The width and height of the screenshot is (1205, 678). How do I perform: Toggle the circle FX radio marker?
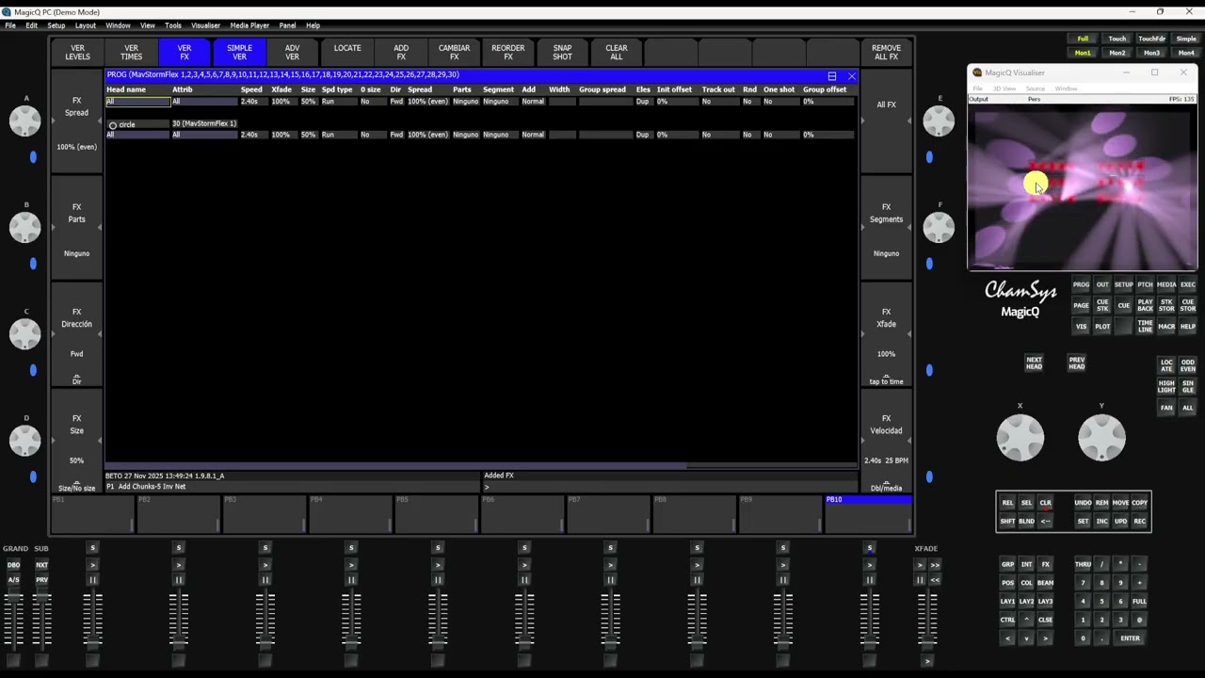click(112, 124)
